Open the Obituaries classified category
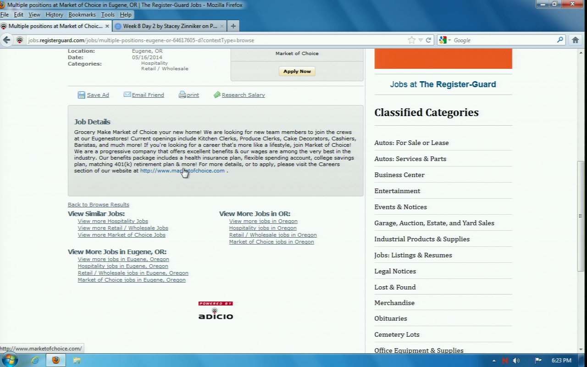This screenshot has width=587, height=367. [390, 318]
